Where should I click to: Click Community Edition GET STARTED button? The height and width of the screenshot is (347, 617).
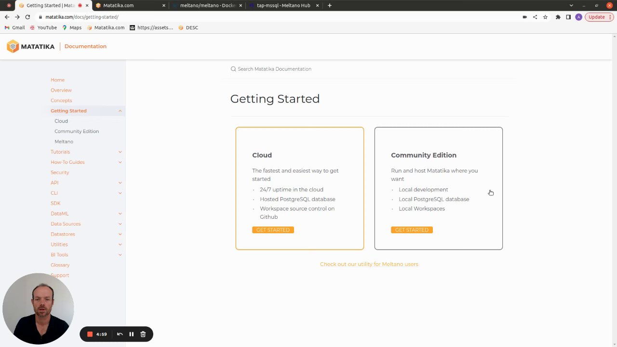click(x=412, y=230)
